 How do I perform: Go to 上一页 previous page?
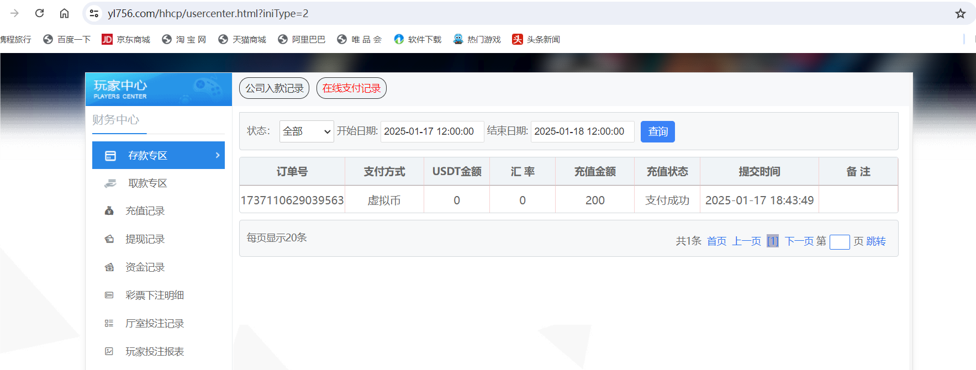[747, 241]
